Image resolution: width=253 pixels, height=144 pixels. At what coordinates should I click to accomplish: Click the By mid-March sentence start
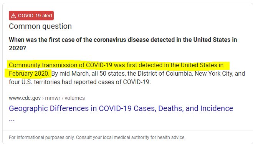point(70,73)
